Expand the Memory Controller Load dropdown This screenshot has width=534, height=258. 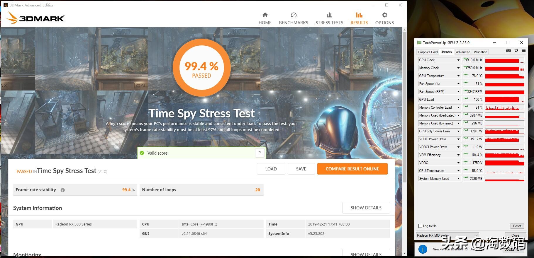coord(458,107)
